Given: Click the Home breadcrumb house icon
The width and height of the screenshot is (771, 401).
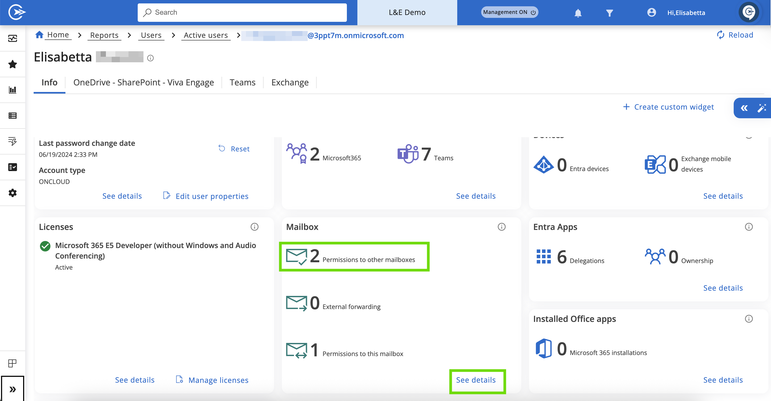Looking at the screenshot, I should point(39,35).
